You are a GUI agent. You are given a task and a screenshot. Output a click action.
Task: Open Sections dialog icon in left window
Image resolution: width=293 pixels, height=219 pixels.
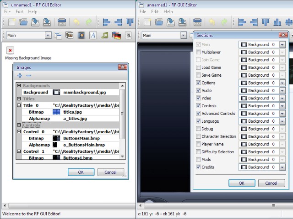tap(58, 35)
